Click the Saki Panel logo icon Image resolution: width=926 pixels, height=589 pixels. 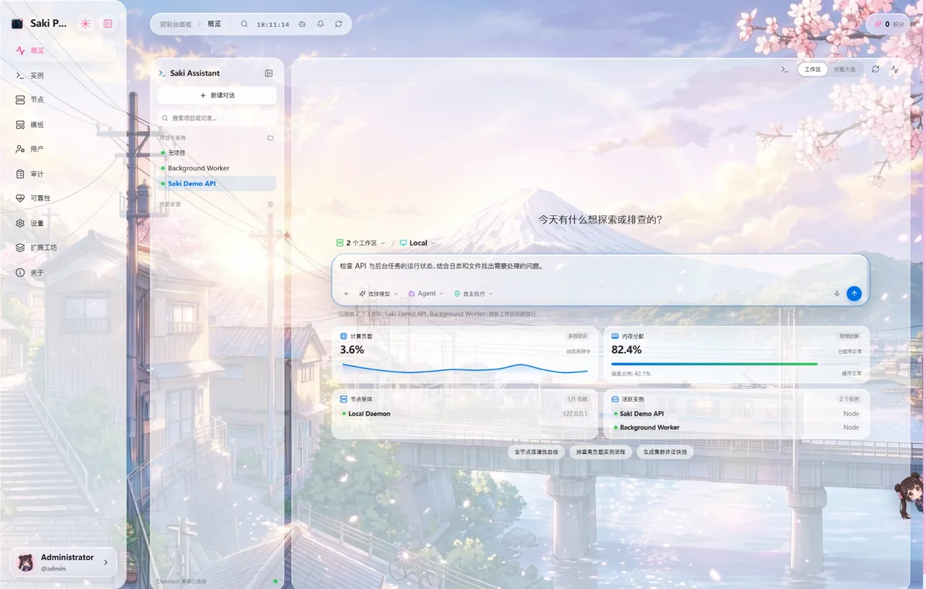coord(17,24)
